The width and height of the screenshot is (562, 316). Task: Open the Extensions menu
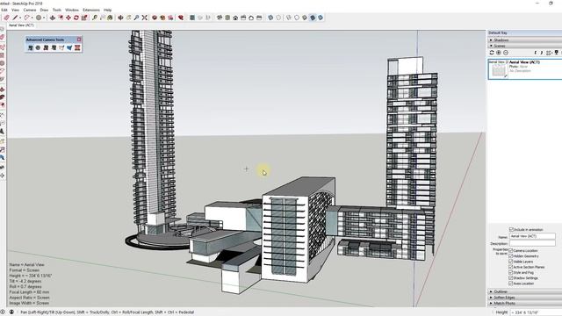[91, 10]
